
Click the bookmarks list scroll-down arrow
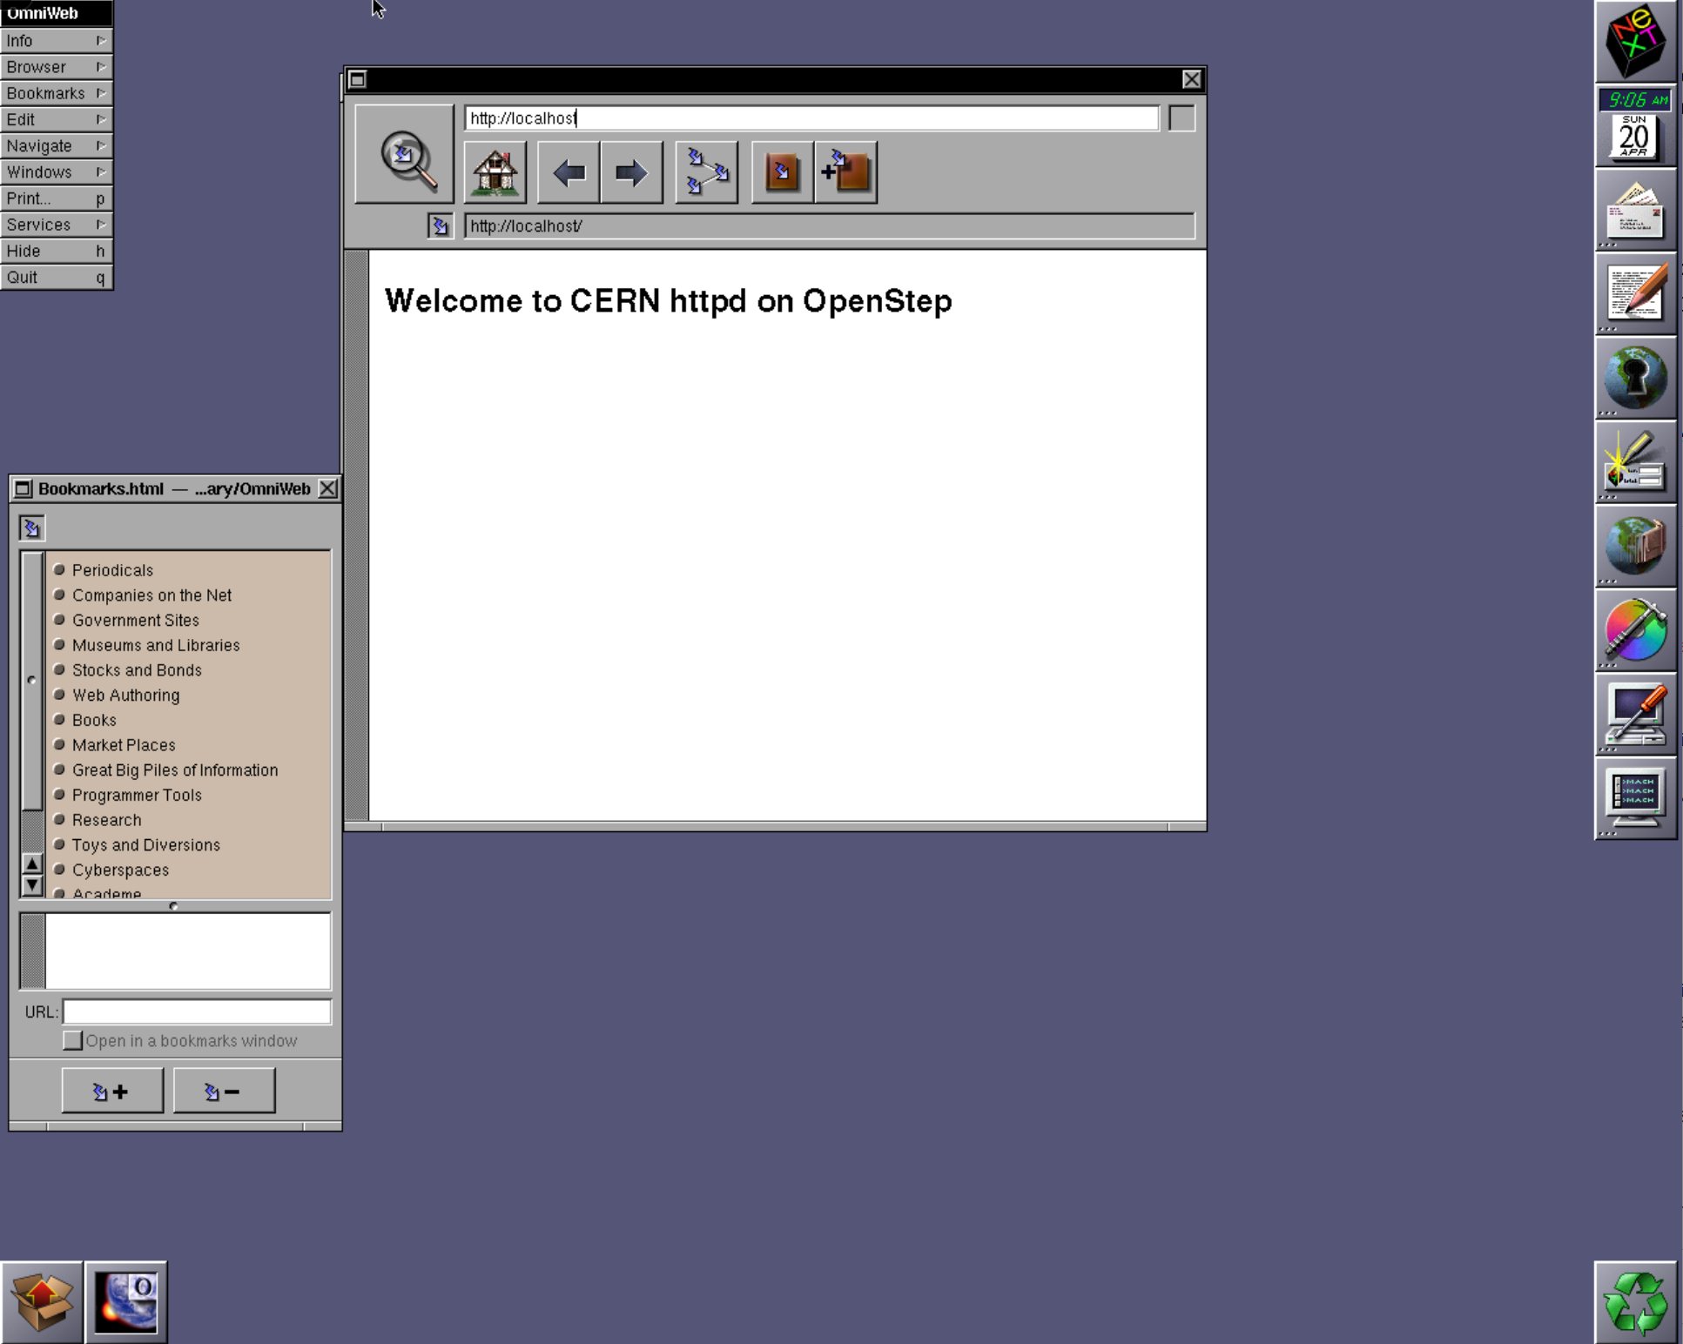click(x=32, y=885)
